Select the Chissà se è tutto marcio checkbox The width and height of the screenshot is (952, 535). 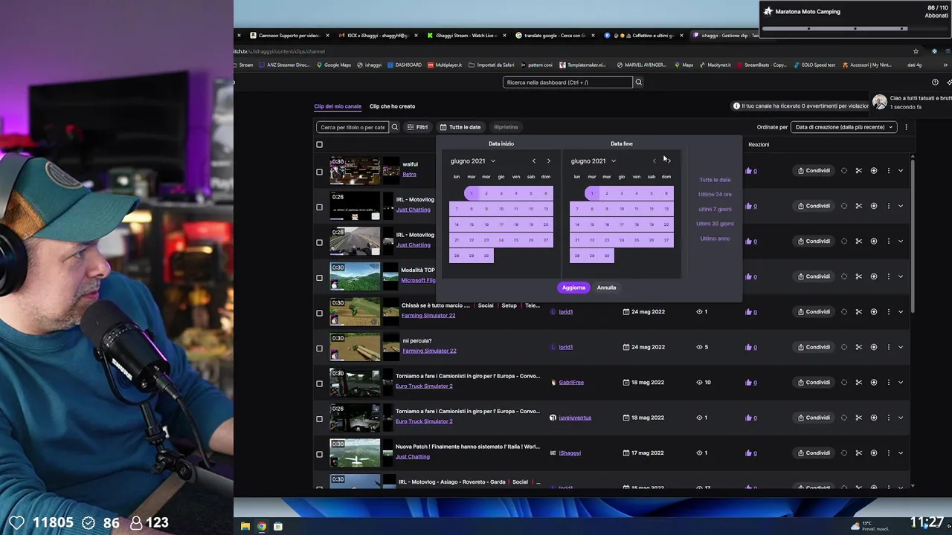point(319,313)
